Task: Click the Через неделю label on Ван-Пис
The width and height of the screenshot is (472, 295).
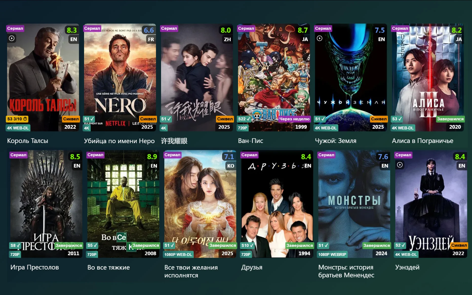Action: [294, 119]
